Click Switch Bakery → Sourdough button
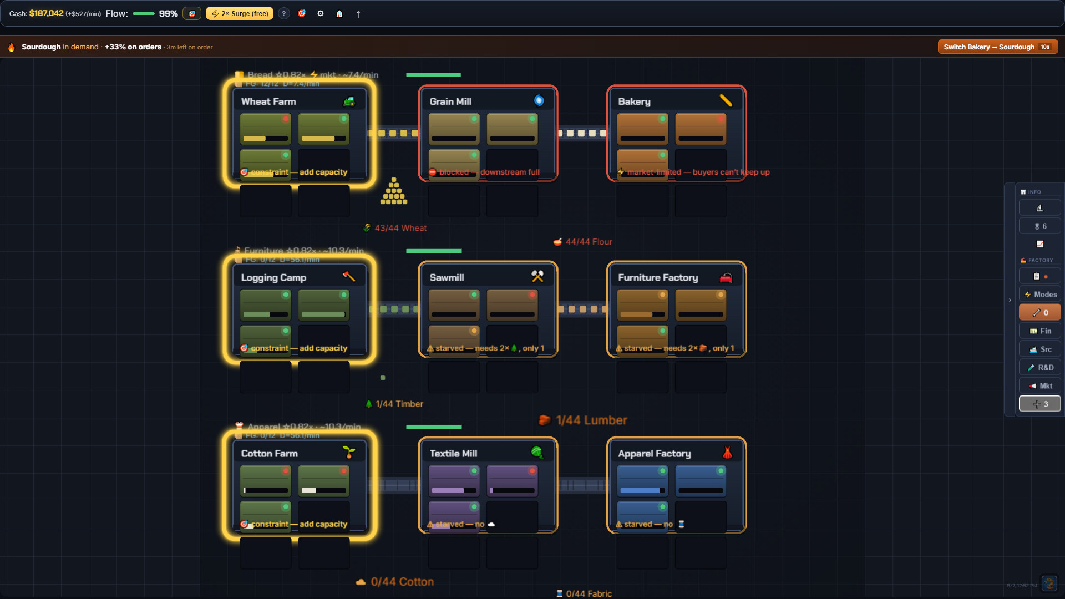Screen dimensions: 1065x599 pos(997,47)
